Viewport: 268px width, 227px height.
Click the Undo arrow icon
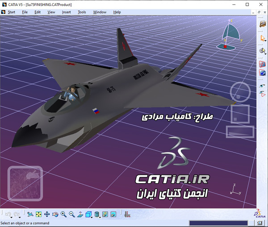pos(8,214)
